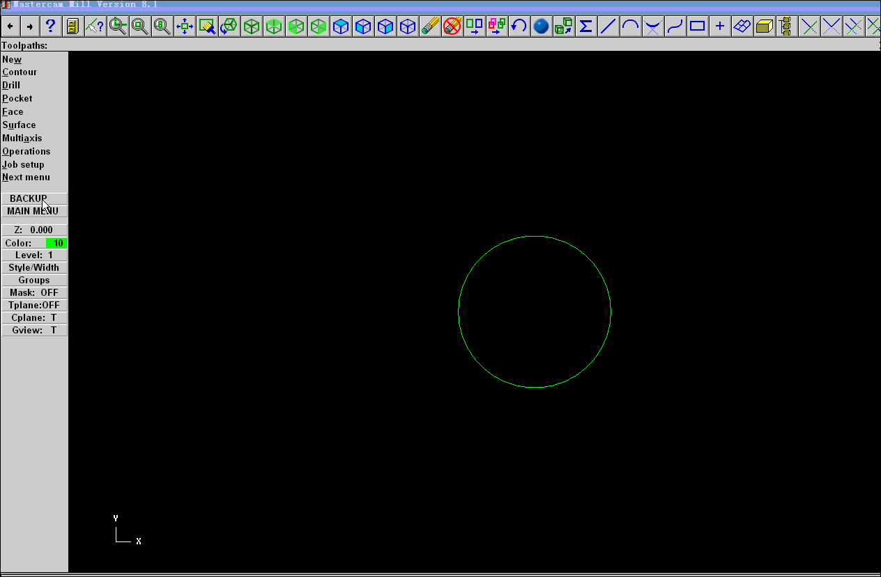Go to Next menu in Toolpaths
The height and width of the screenshot is (577, 881).
[26, 177]
